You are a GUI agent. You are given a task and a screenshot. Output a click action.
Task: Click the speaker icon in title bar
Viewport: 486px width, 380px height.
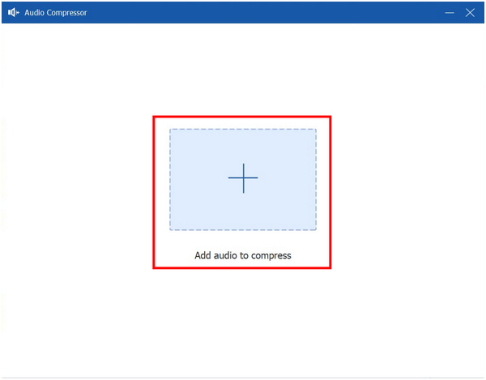(x=13, y=13)
